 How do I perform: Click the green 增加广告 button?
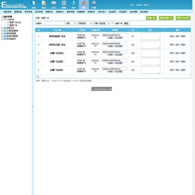151,18
